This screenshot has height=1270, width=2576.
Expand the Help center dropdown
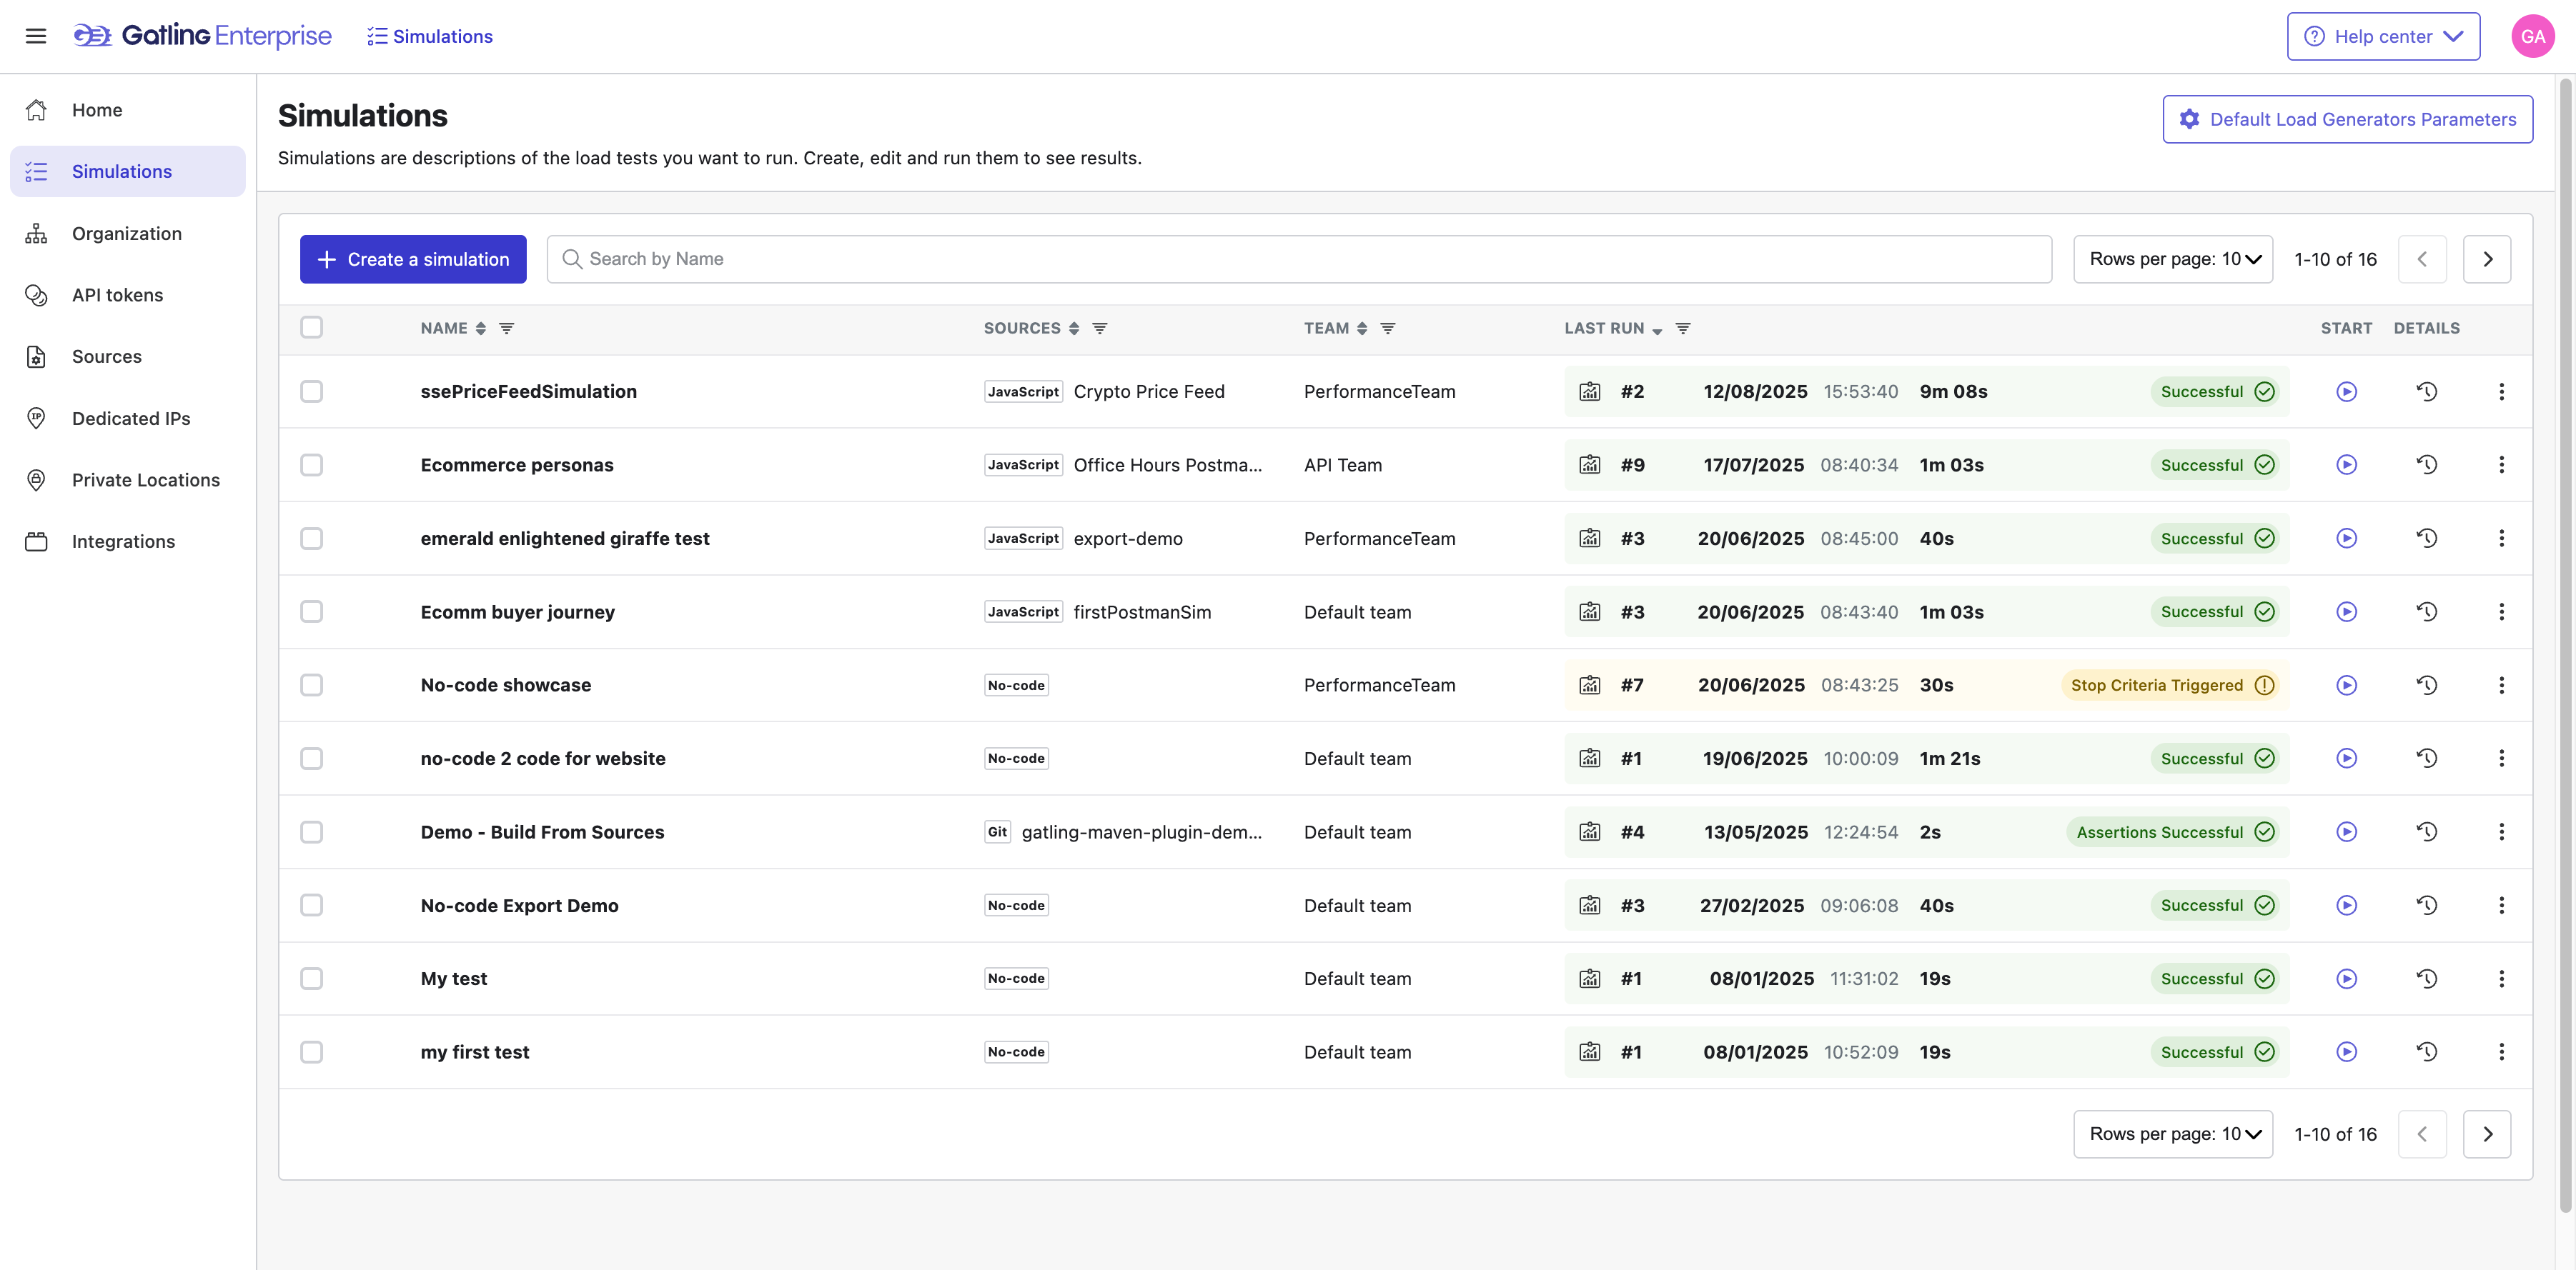click(x=2383, y=36)
